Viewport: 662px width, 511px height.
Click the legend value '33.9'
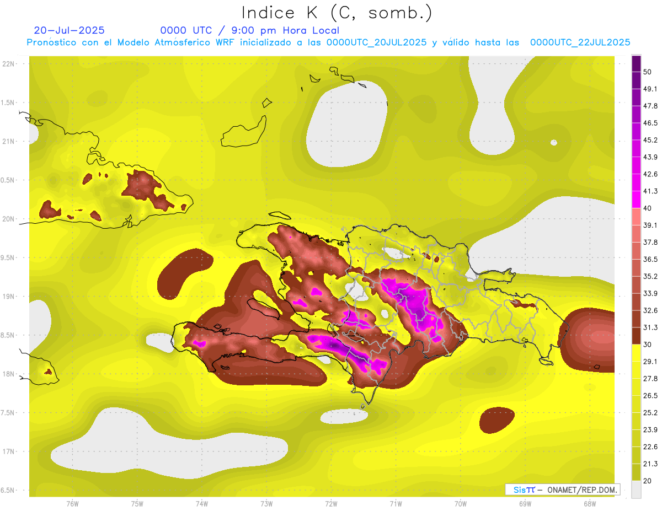(x=650, y=293)
